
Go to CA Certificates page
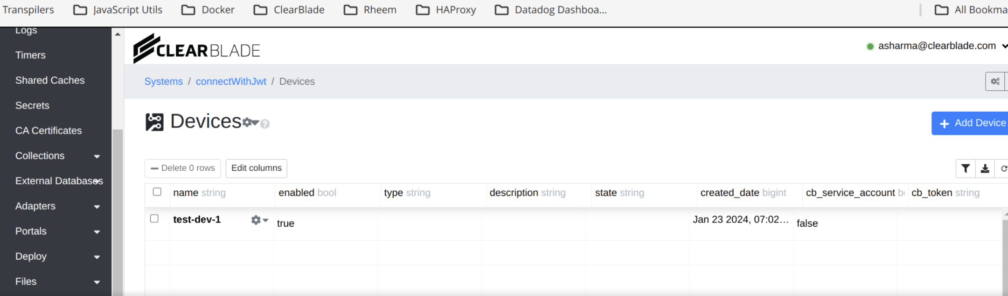tap(49, 131)
